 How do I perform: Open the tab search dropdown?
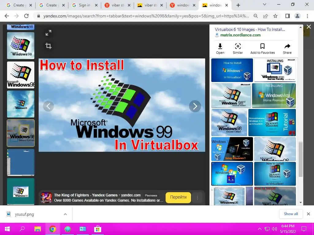tap(265, 4)
